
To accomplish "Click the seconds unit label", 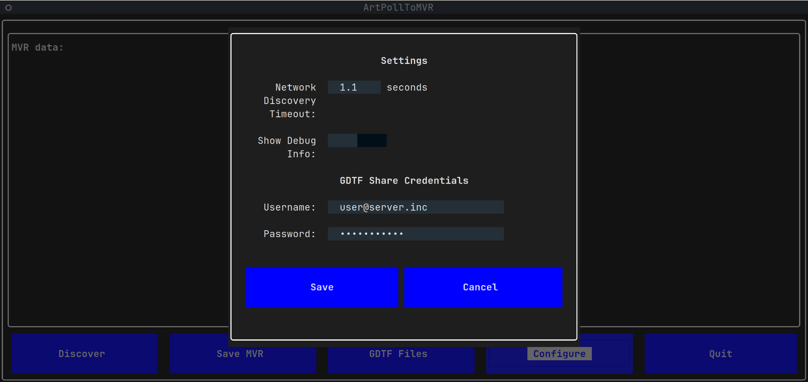I will tap(407, 87).
